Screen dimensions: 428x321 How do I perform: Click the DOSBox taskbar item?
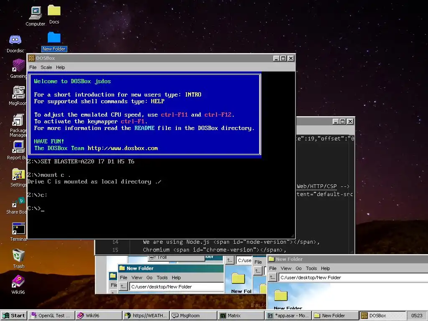pos(382,316)
